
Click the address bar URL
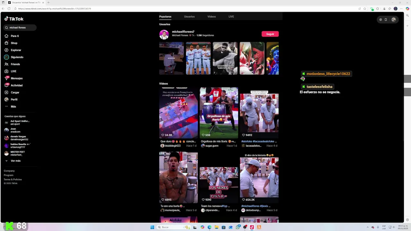(55, 9)
